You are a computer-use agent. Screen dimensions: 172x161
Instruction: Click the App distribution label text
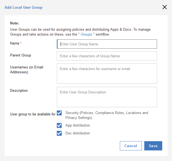point(78,125)
